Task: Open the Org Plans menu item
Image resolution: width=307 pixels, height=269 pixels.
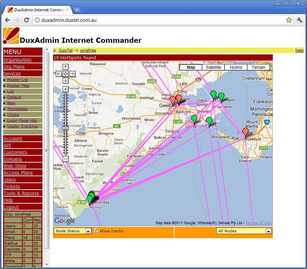Action: click(14, 66)
